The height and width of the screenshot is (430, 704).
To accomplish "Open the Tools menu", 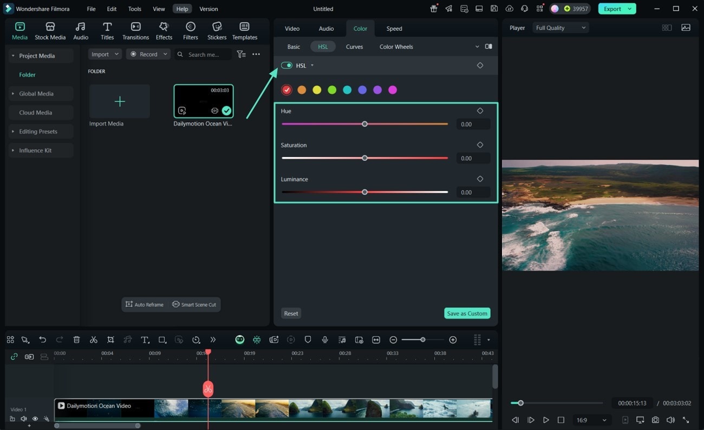I will pos(135,9).
